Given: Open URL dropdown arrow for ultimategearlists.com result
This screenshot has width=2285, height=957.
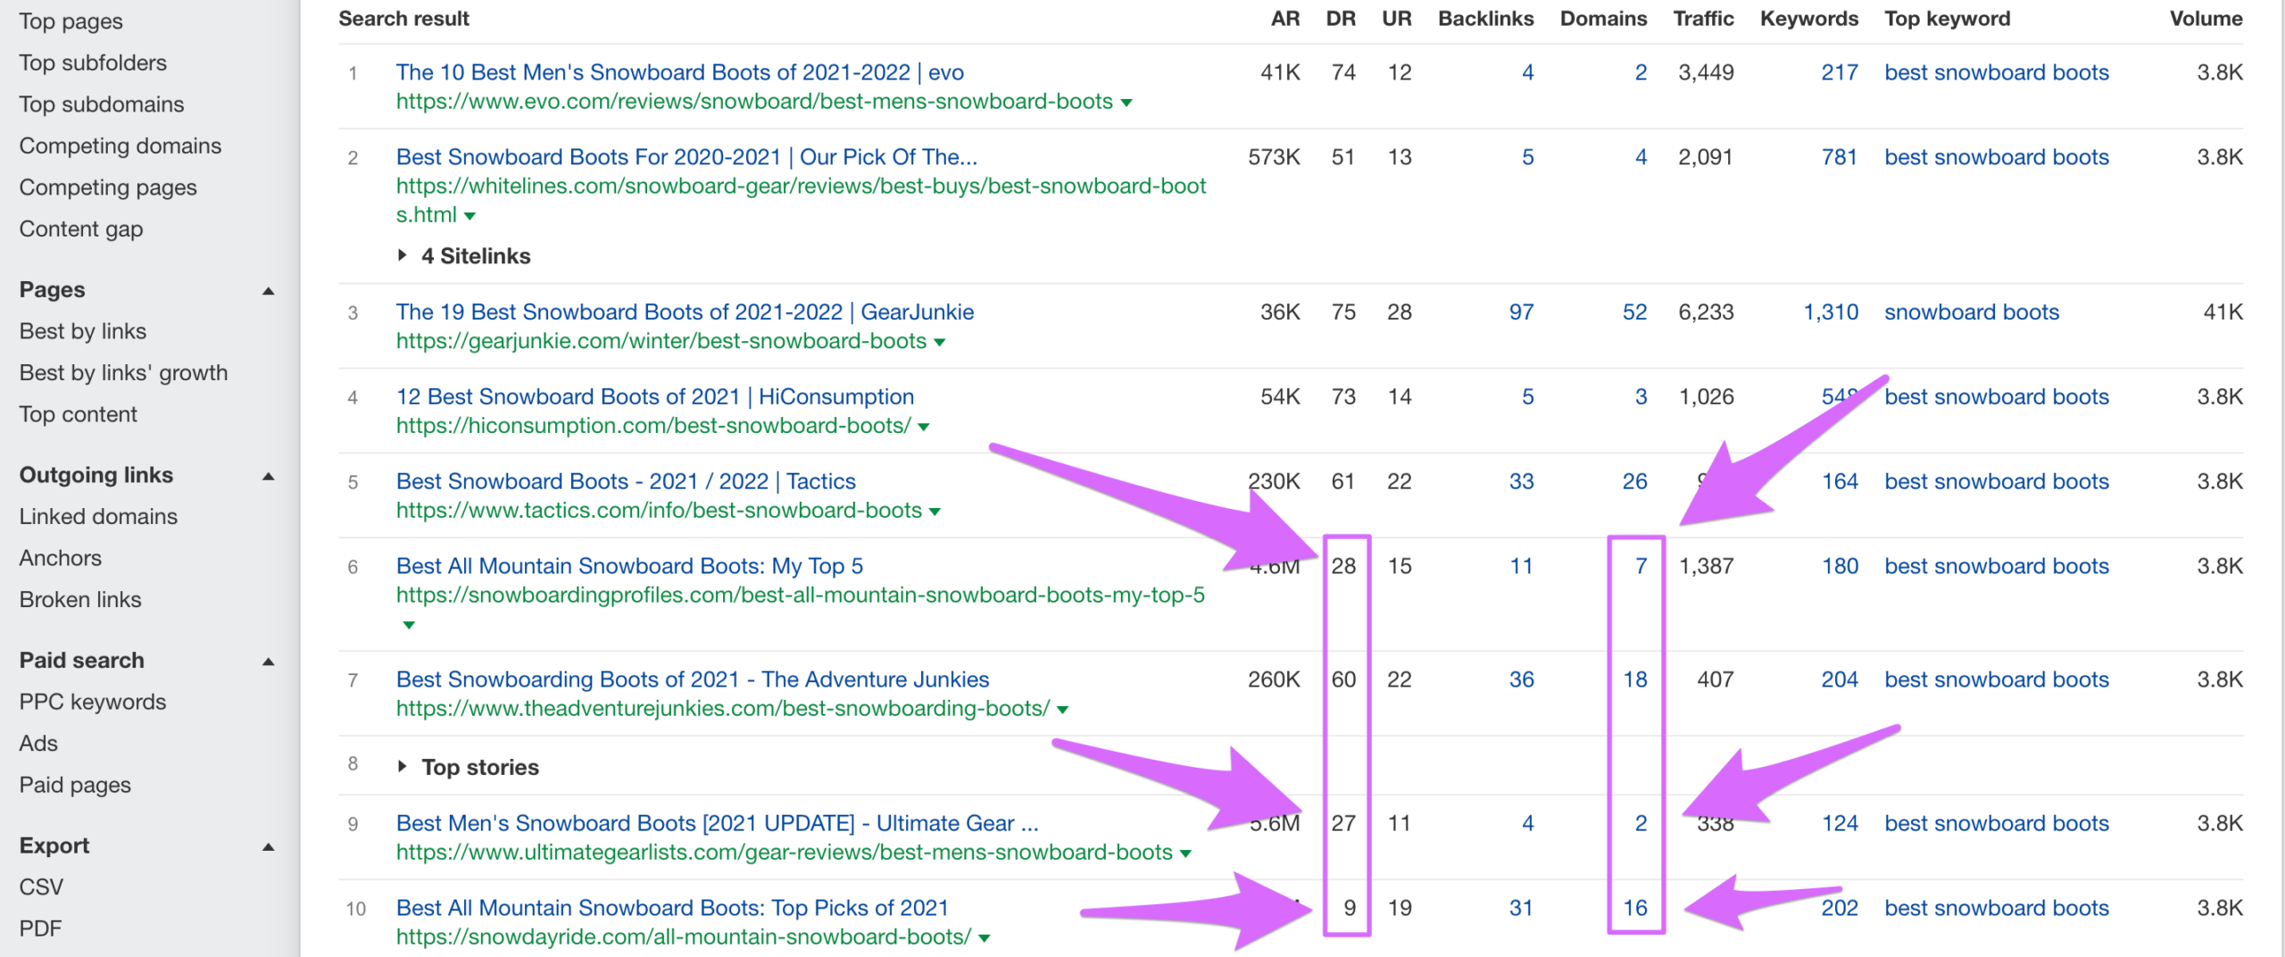Looking at the screenshot, I should click(x=1185, y=853).
